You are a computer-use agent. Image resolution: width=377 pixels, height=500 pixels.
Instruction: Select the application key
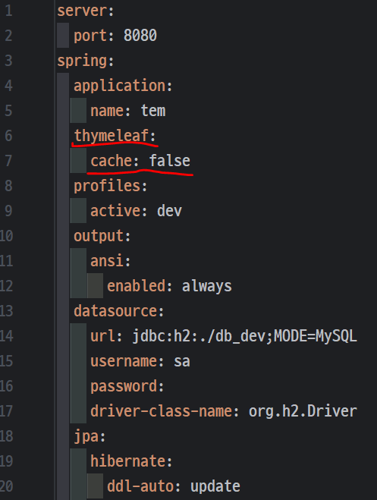click(120, 86)
